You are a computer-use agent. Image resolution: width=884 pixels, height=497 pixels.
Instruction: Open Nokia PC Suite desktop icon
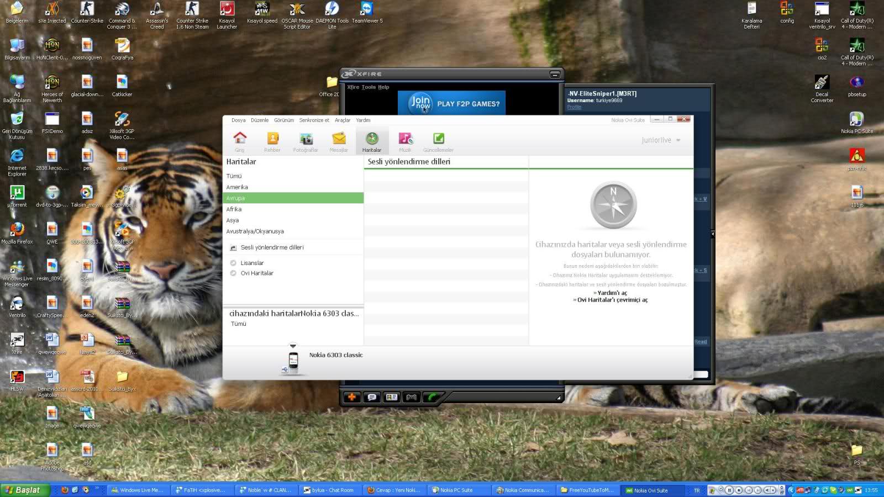coord(857,123)
